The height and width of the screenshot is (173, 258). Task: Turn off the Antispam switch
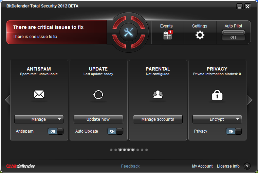point(56,131)
